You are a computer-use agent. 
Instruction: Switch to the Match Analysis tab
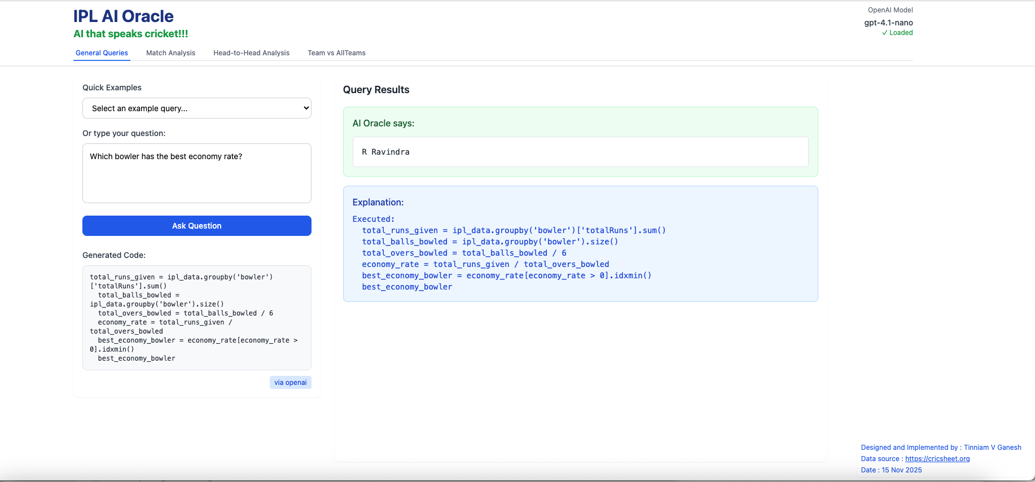[170, 53]
